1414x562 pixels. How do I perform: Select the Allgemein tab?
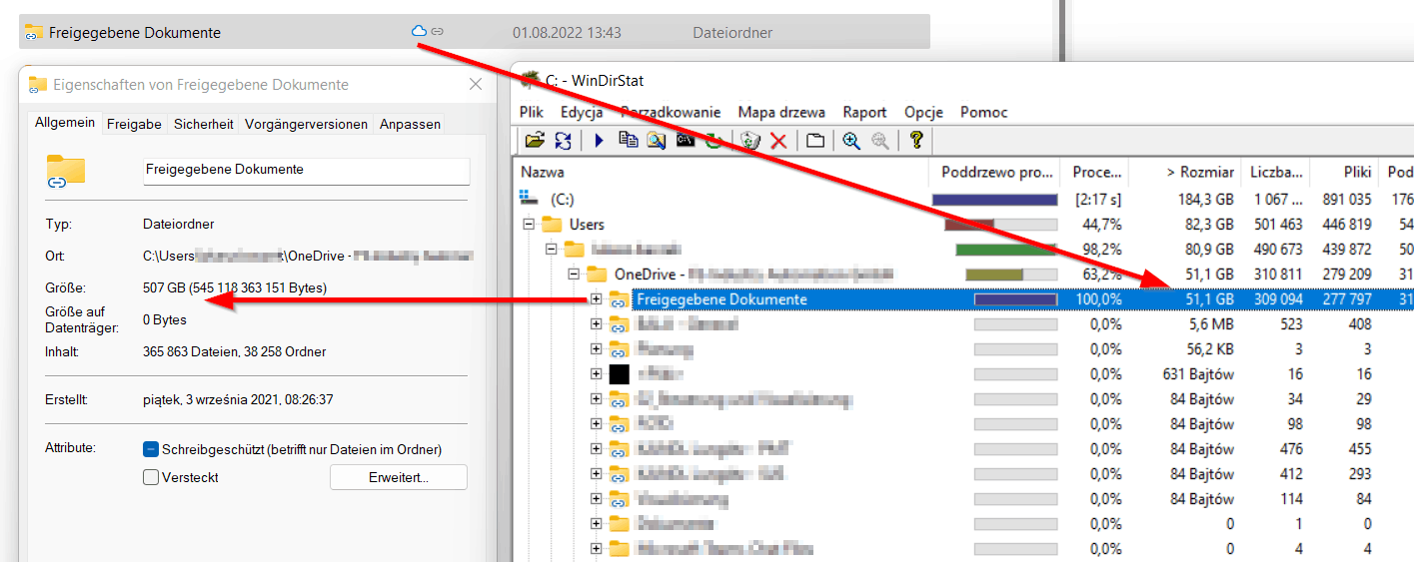(x=65, y=123)
